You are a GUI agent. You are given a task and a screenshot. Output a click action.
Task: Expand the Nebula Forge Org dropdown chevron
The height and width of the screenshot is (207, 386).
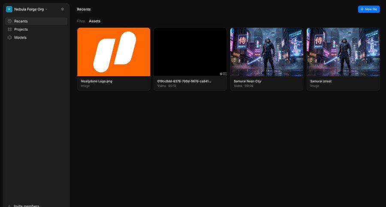click(46, 9)
